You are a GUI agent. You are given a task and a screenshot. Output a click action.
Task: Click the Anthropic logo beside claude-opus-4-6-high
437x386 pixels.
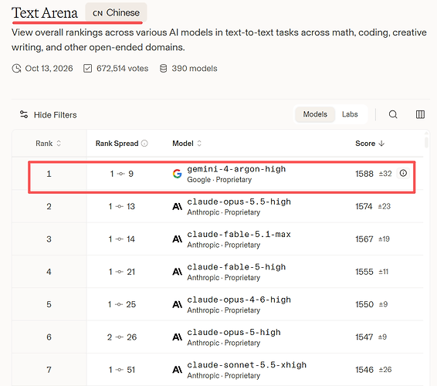[x=178, y=304]
